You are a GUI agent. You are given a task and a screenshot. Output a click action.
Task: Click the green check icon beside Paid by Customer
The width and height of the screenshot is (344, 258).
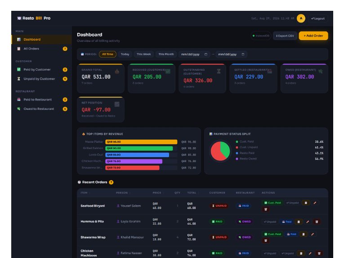tap(19, 69)
